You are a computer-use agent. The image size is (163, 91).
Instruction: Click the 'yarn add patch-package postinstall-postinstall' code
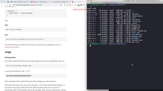tap(36, 39)
